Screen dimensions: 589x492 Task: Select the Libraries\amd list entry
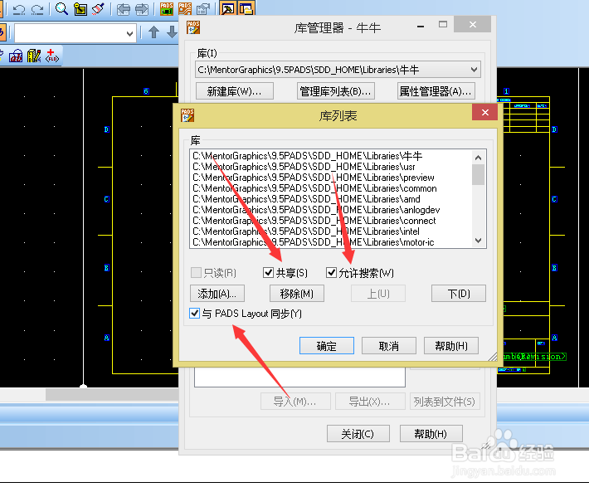point(331,198)
